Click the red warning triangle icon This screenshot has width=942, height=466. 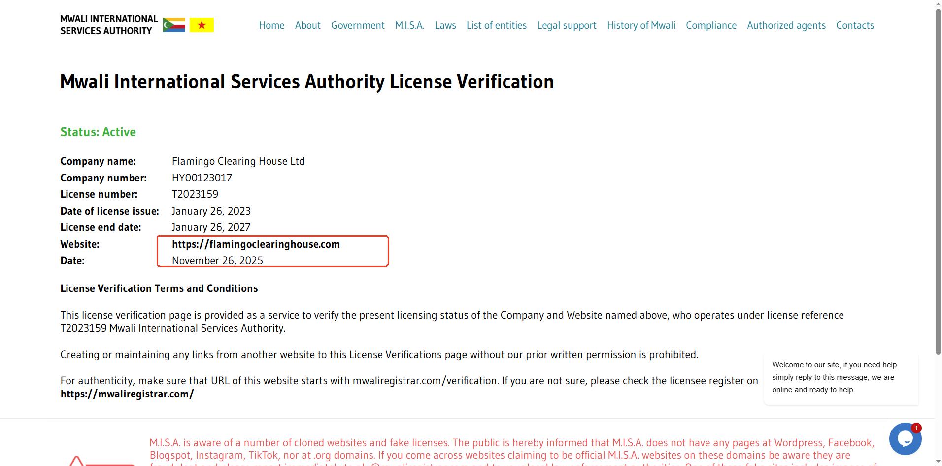[76, 462]
